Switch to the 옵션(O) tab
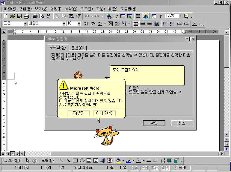Viewport: 231px width, 172px height. coord(78,48)
